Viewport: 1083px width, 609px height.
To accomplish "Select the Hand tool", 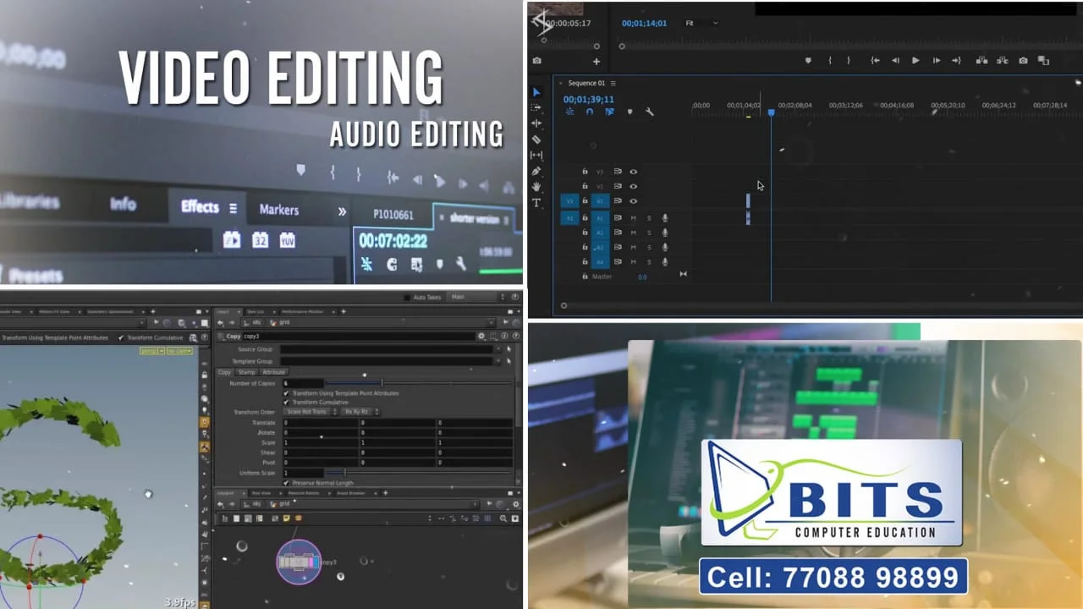I will point(536,187).
